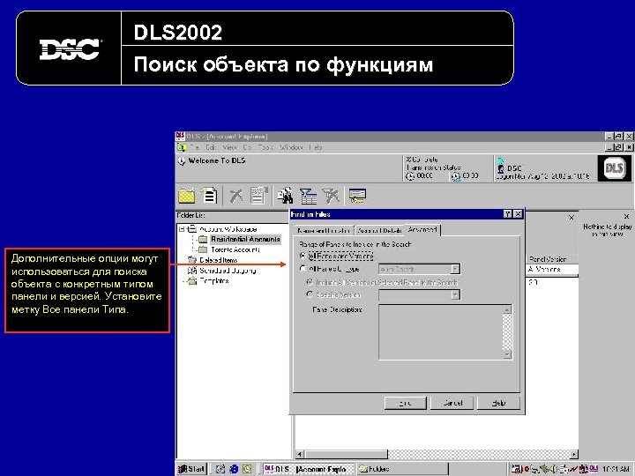Select Residential Accounts in the folder tree
635x476 pixels.
point(245,239)
